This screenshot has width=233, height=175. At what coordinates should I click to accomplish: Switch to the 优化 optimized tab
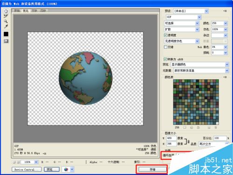(x=26, y=11)
